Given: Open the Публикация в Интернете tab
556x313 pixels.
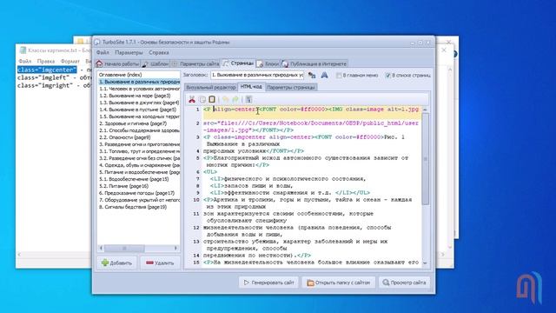Looking at the screenshot, I should click(x=314, y=63).
